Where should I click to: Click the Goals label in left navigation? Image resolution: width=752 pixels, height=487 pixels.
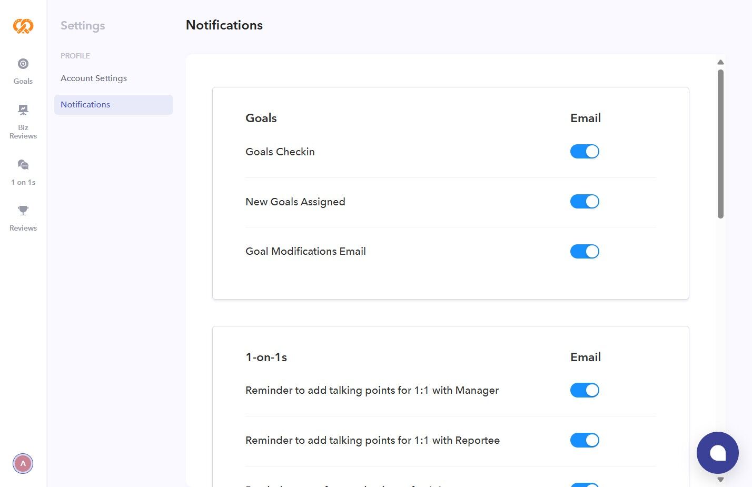[23, 81]
